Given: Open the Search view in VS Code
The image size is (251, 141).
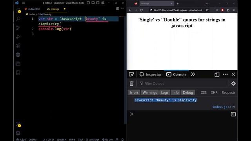Looking at the screenshot, I should [x=18, y=19].
